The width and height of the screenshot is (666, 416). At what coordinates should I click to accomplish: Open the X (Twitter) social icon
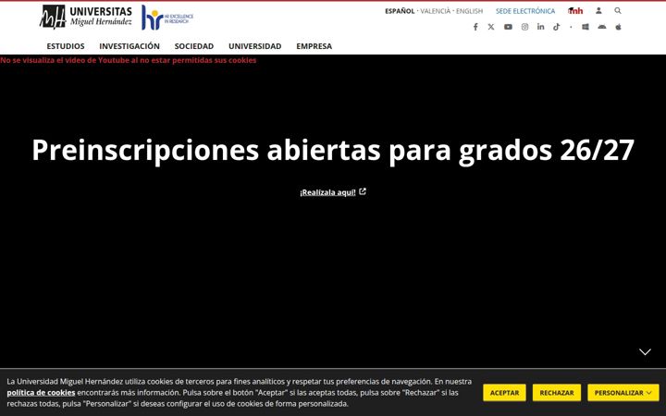coord(491,27)
